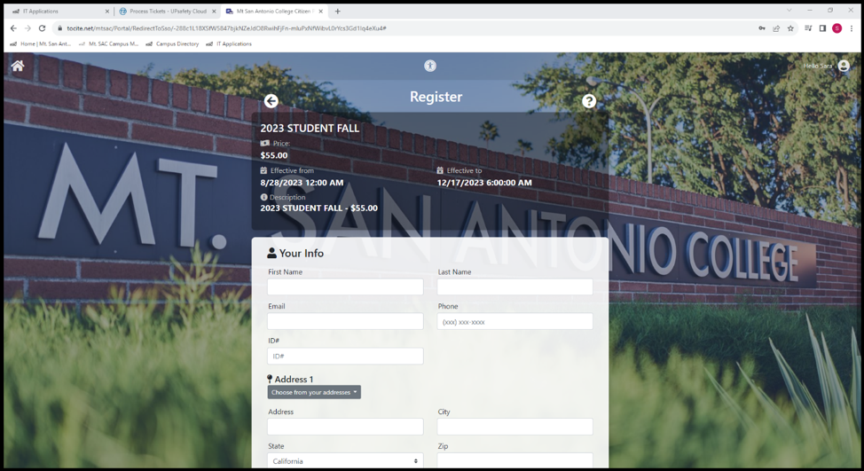Click the Your Info section heading
864x471 pixels.
pos(295,253)
